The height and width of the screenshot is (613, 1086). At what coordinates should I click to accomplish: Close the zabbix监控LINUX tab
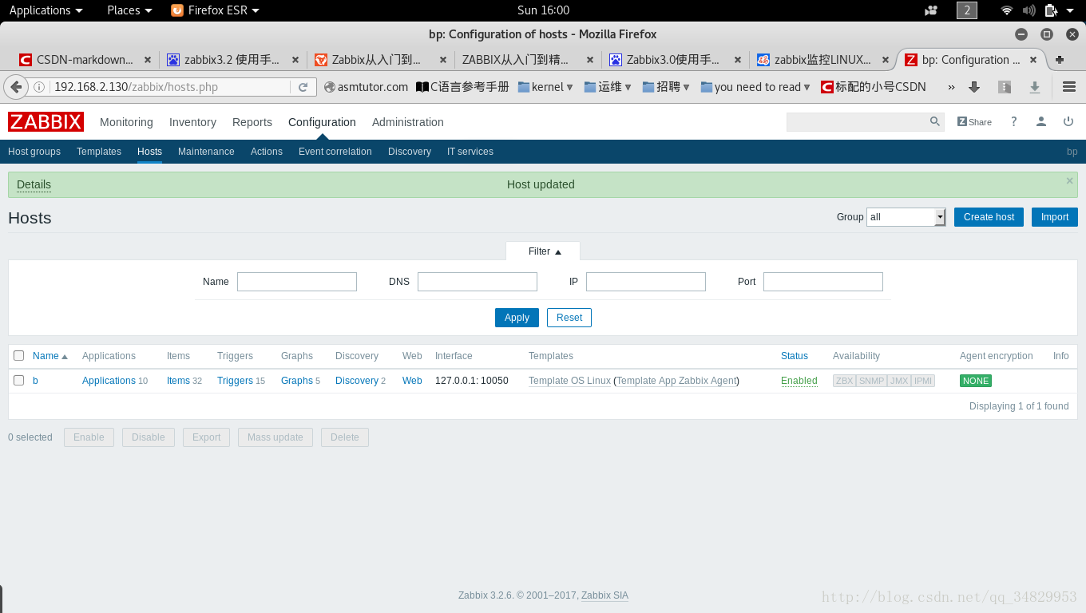[x=885, y=60]
